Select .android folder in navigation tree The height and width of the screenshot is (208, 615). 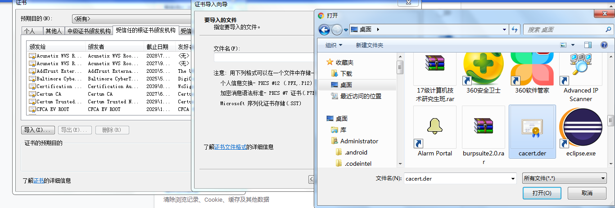(356, 152)
